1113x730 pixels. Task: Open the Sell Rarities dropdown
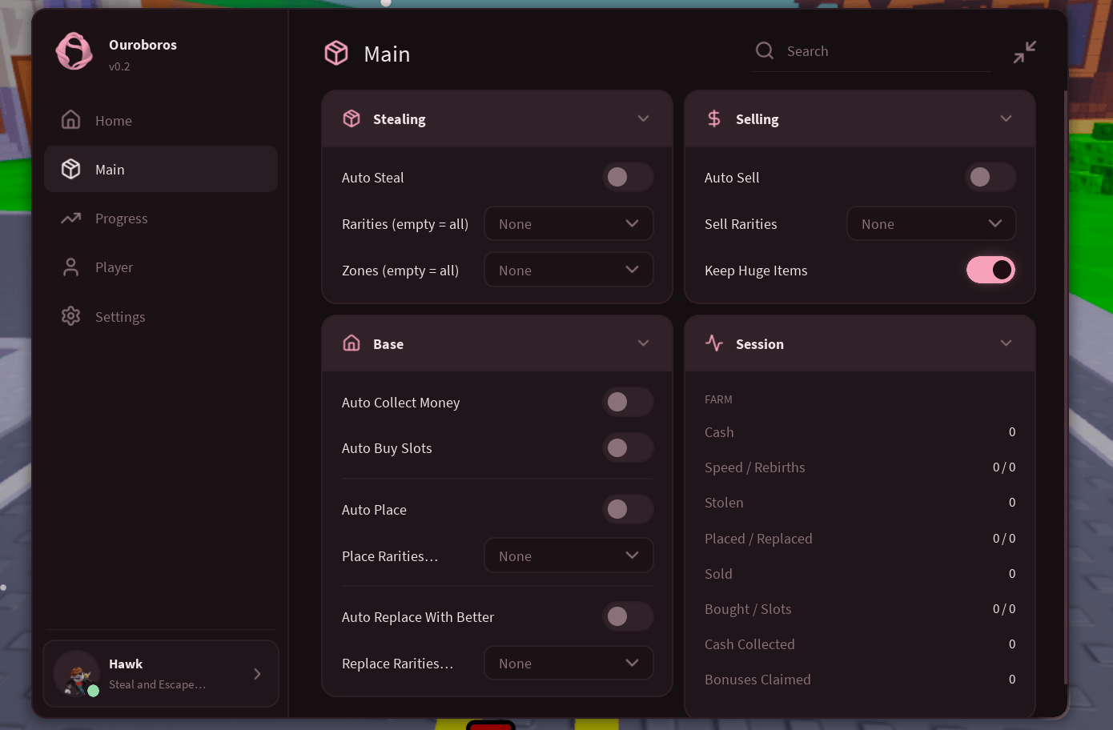click(x=931, y=223)
